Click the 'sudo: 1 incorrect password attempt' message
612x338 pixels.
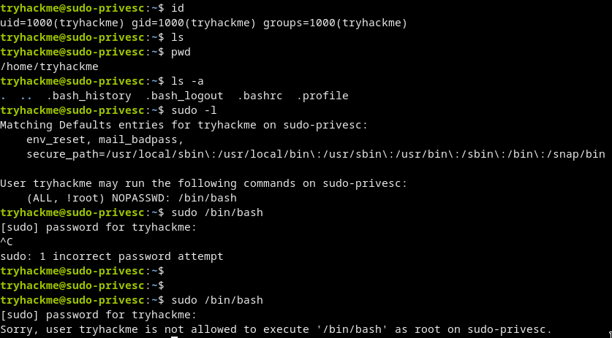click(112, 256)
